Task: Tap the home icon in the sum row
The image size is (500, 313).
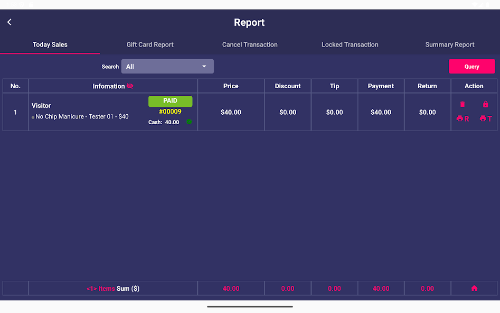Action: (474, 289)
